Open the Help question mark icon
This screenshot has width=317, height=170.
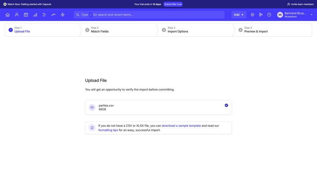click(x=269, y=15)
